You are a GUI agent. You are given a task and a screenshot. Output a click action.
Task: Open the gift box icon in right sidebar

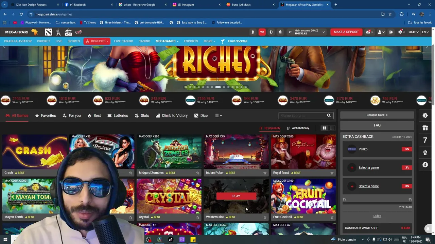coord(425,128)
